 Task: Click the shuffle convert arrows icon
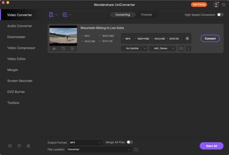(x=117, y=39)
